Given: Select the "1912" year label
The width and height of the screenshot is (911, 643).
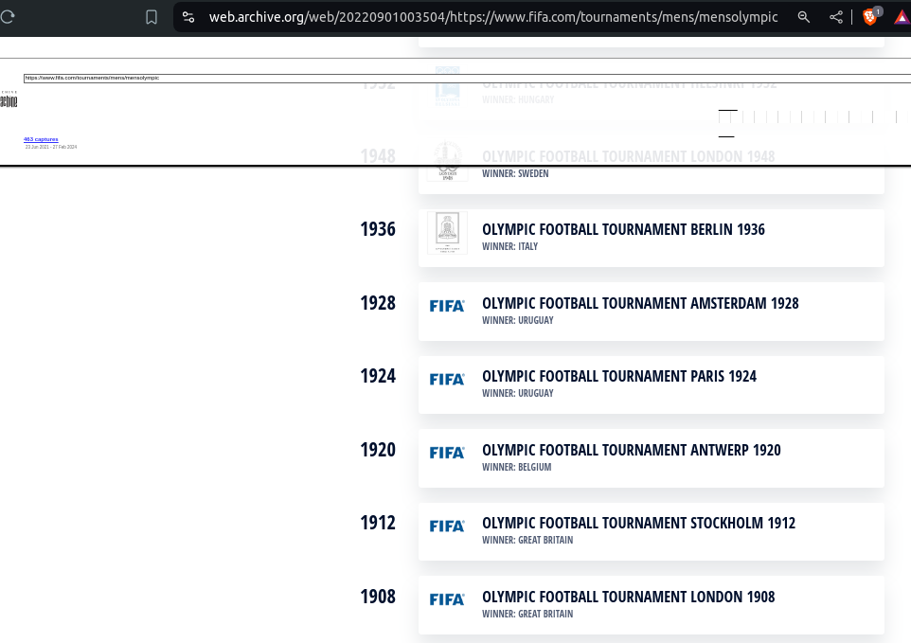Looking at the screenshot, I should tap(378, 524).
